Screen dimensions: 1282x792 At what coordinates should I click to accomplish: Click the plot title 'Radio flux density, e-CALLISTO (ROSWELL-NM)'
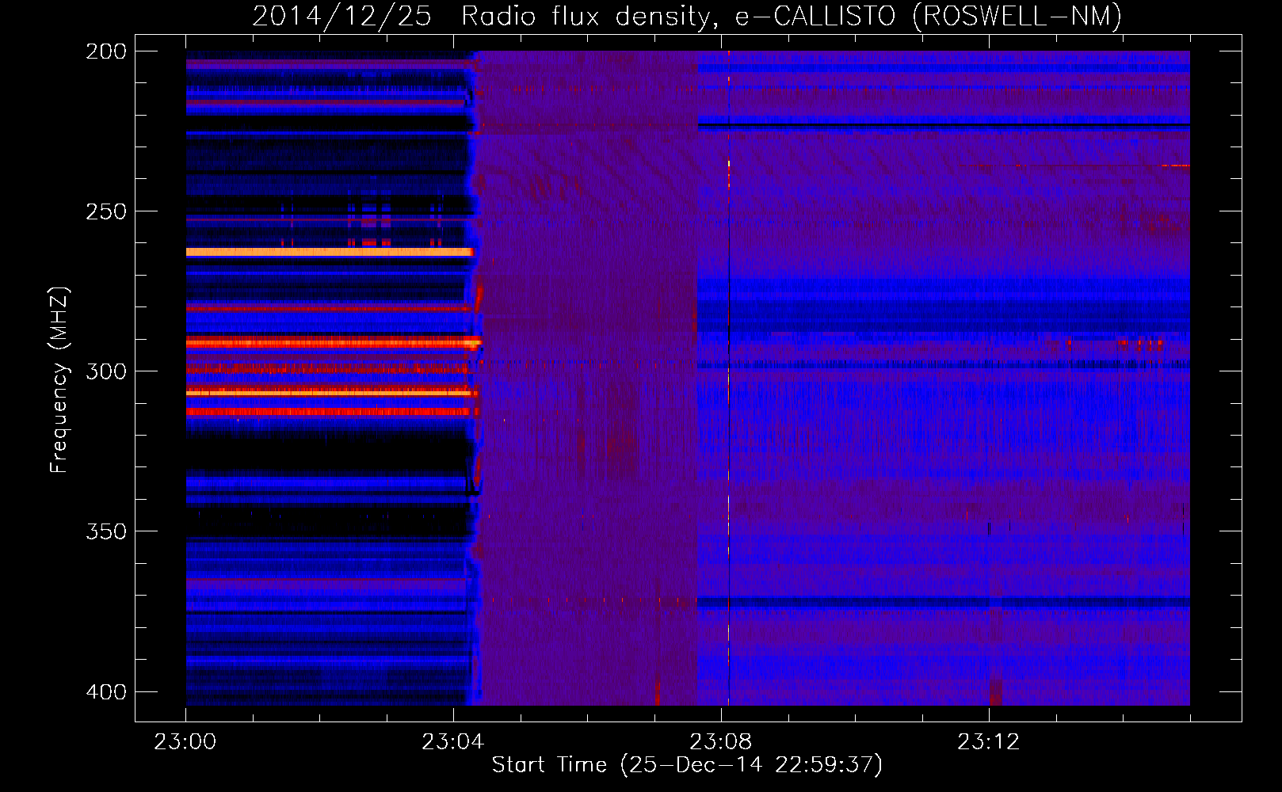pyautogui.click(x=792, y=16)
